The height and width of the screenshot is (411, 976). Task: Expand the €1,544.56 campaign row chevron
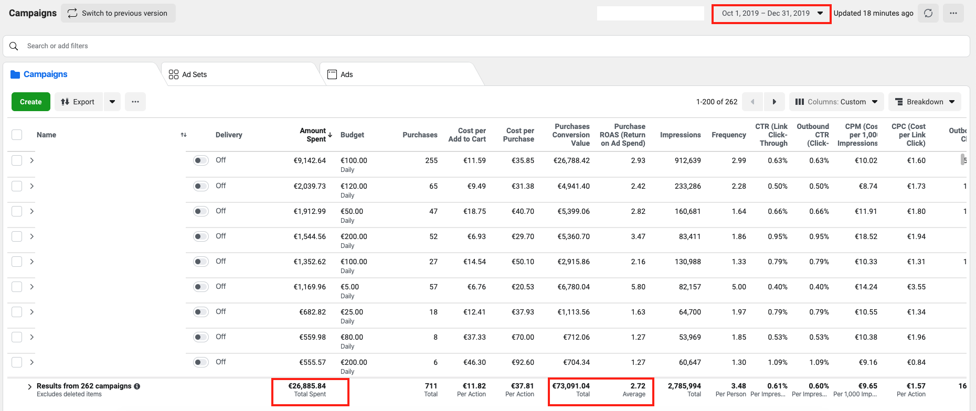tap(32, 236)
